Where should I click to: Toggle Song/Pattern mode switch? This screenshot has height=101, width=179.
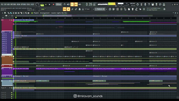pos(42,4)
